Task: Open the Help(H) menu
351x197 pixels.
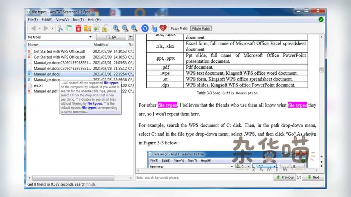Action: (x=94, y=20)
